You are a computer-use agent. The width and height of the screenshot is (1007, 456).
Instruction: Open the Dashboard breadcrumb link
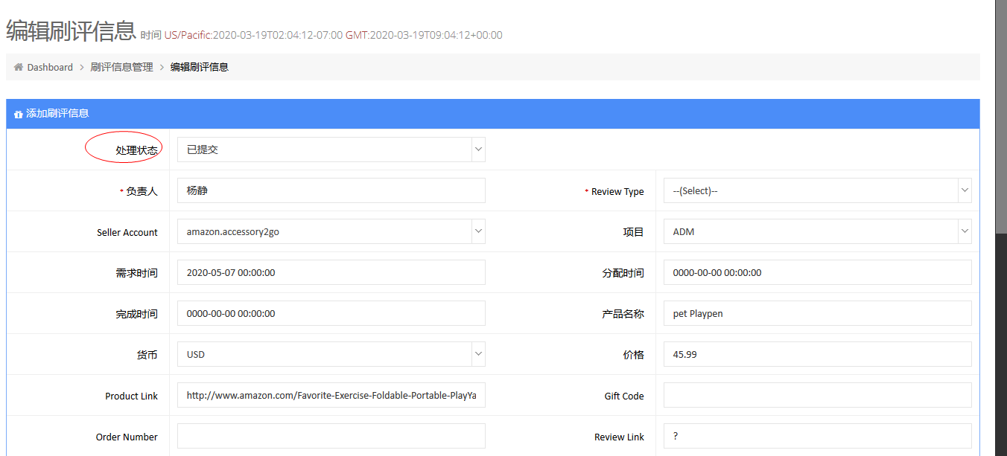[x=50, y=67]
